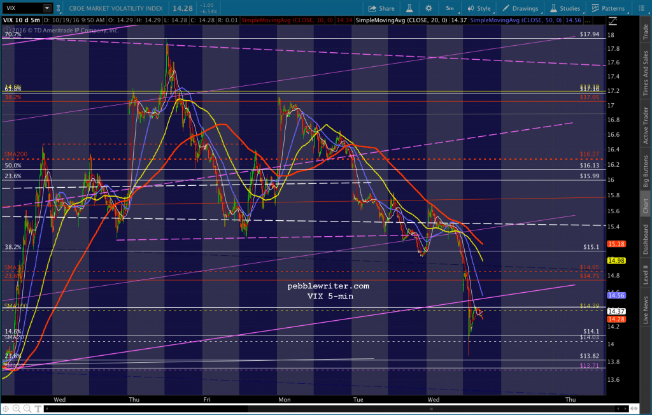
Task: Open the Live News sidebar tab
Action: click(646, 310)
